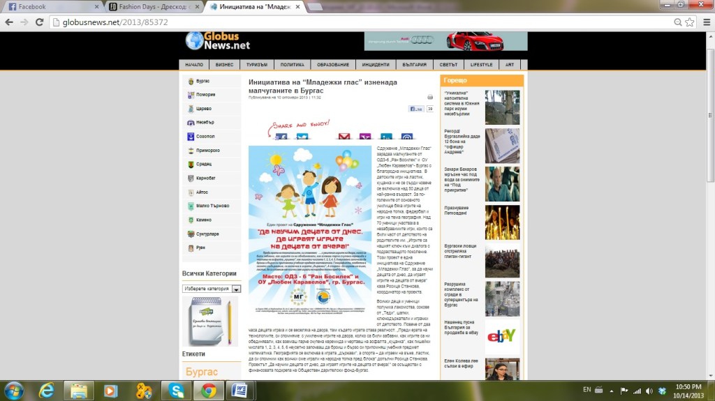This screenshot has height=401, width=715.
Task: Share via the LinkedIn icon
Action: 386,137
